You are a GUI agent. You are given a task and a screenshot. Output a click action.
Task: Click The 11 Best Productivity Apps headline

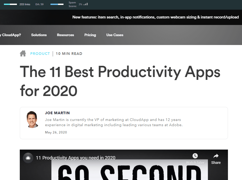coord(120,81)
